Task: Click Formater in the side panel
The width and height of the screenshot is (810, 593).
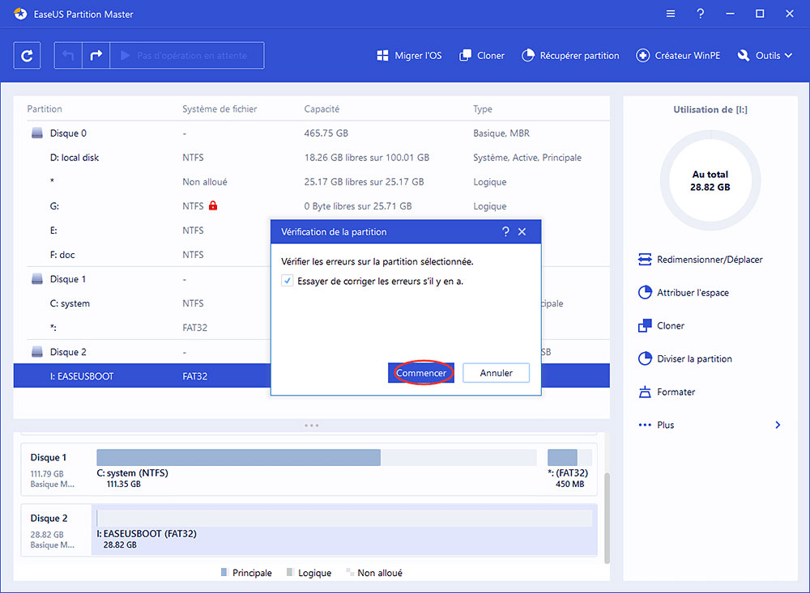Action: click(667, 392)
